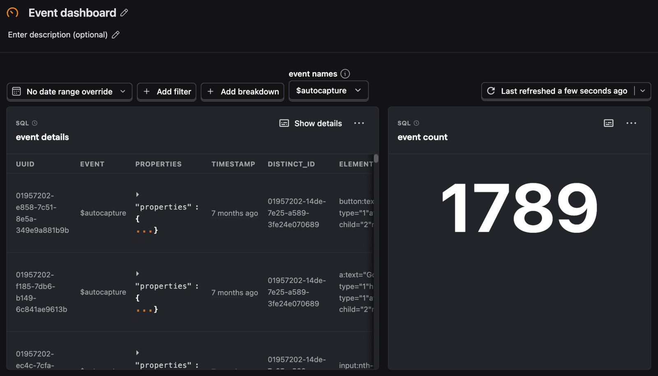Refresh dashboard via Last refreshed button
The image size is (658, 376).
[x=558, y=91]
